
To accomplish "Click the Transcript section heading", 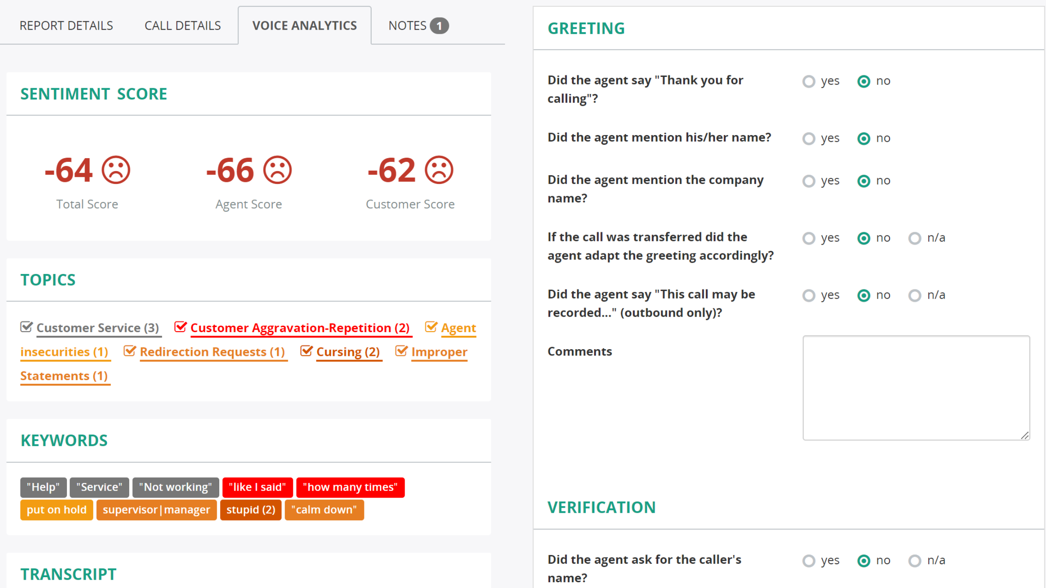I will click(x=68, y=574).
